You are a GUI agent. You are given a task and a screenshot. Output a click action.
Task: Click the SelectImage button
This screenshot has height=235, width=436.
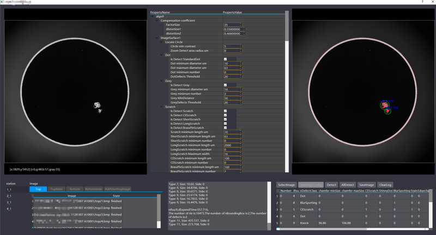tap(287, 185)
